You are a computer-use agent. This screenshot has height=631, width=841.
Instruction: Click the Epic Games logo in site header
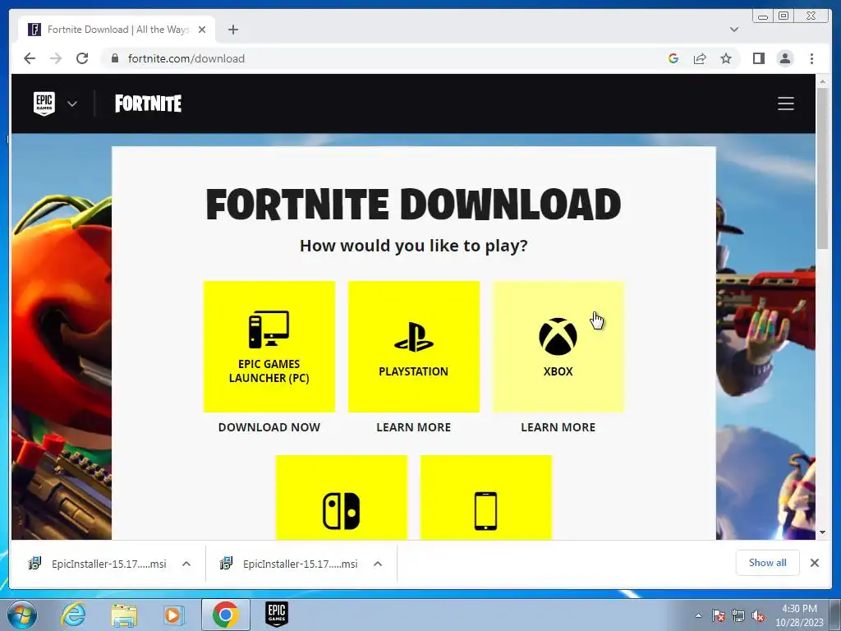click(44, 103)
